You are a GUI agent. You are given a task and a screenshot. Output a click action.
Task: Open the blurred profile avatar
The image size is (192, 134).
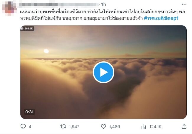click(x=9, y=9)
